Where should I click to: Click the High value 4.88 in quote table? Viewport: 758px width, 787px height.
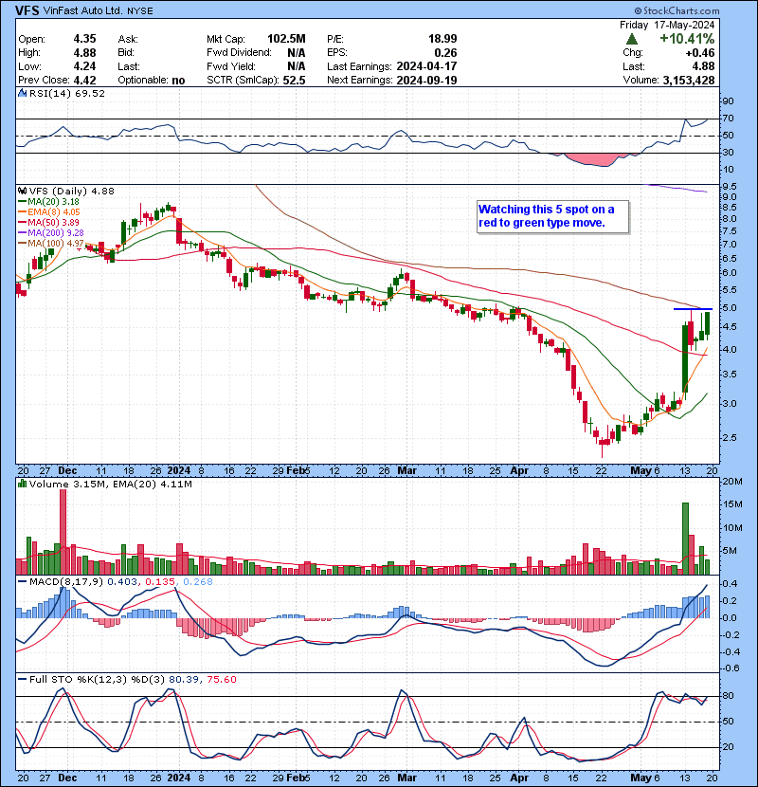pyautogui.click(x=84, y=53)
